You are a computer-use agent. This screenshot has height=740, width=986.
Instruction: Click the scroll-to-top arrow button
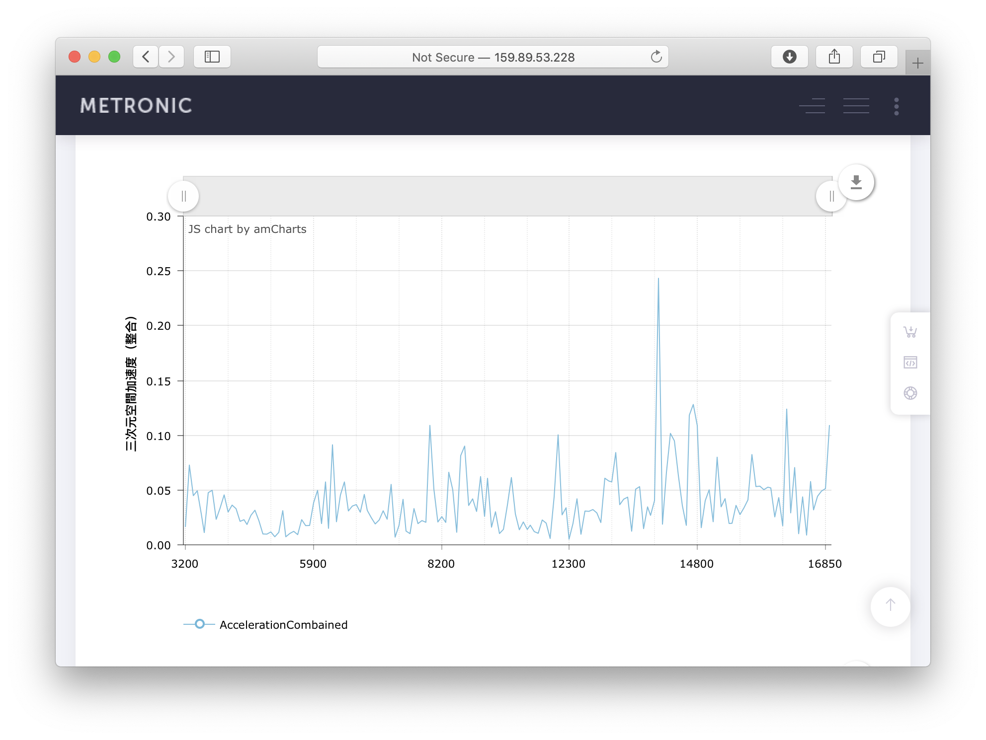coord(890,605)
